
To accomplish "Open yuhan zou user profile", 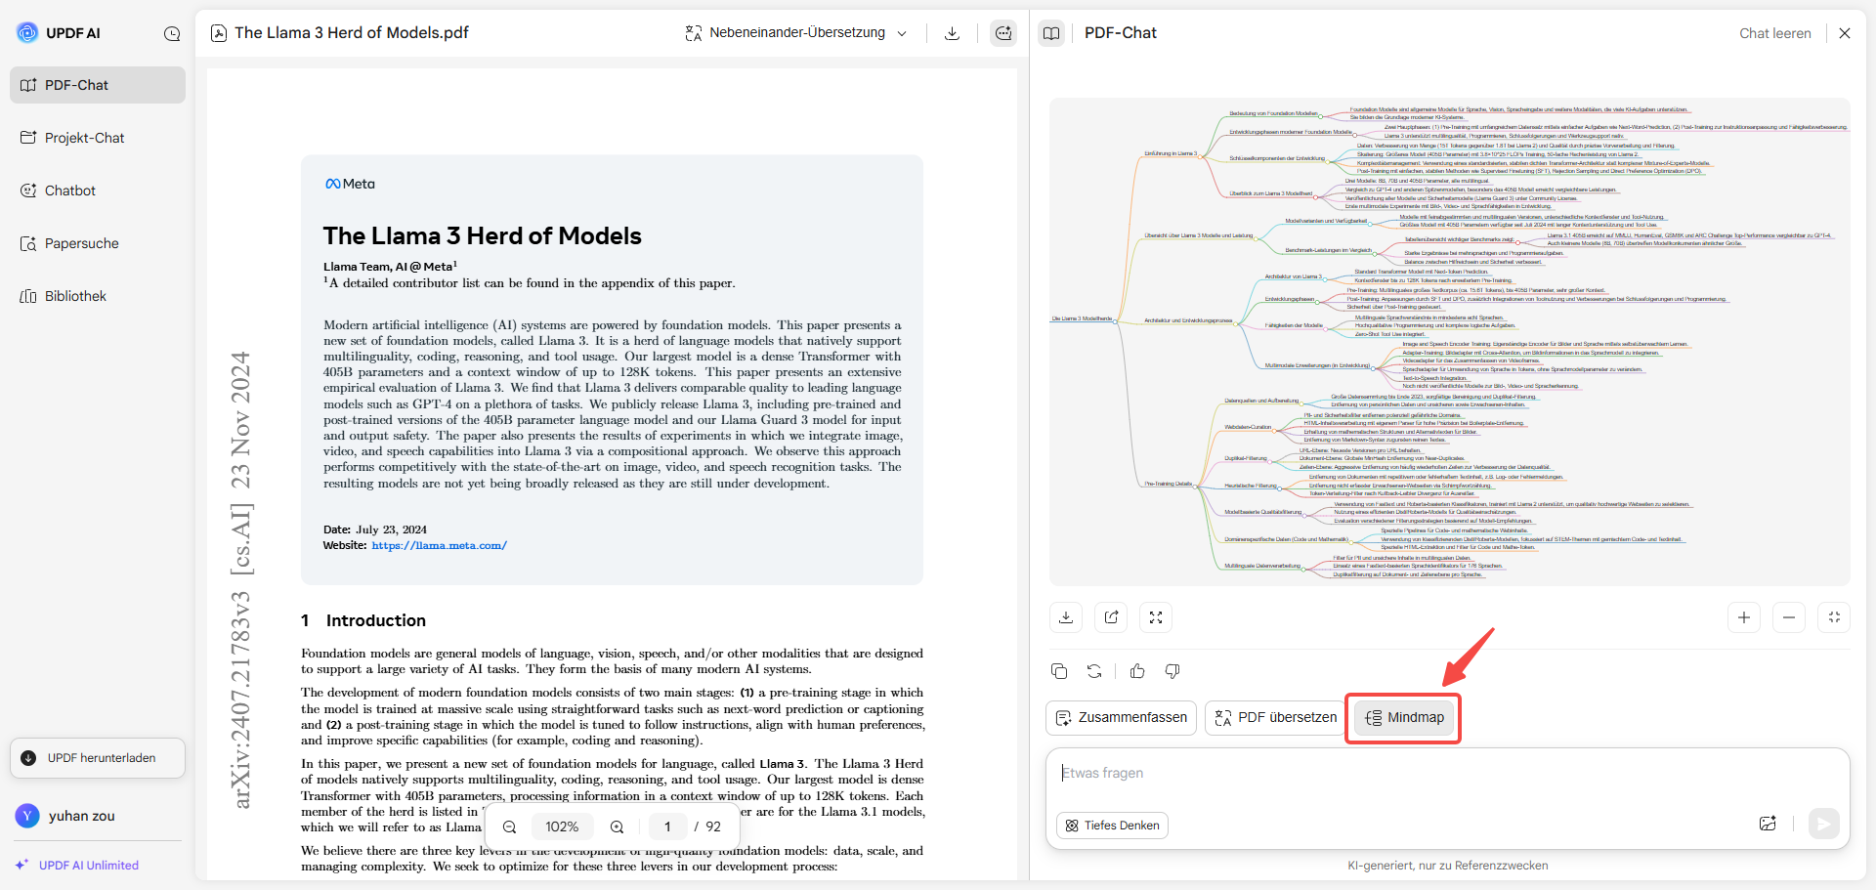I will tap(66, 816).
